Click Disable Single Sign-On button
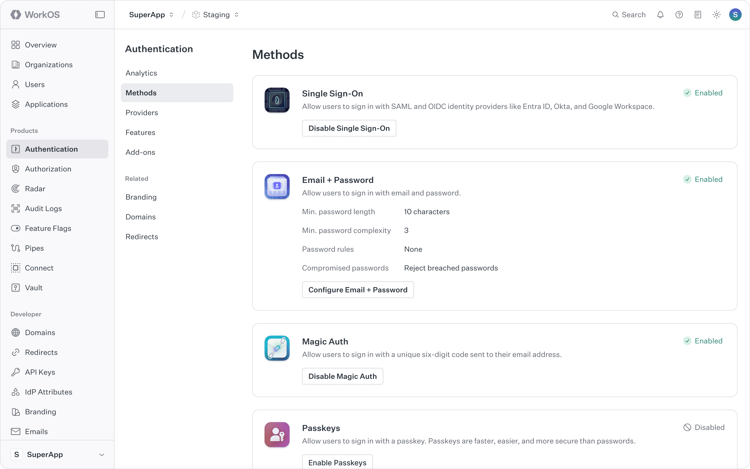This screenshot has height=469, width=750. (x=349, y=128)
